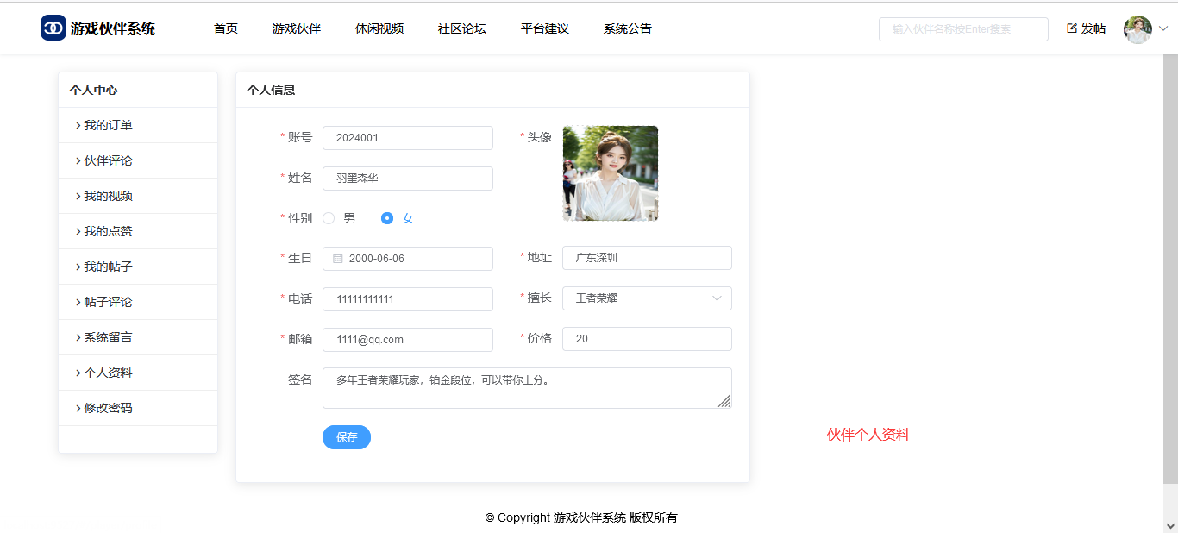Click the arrow icon next to 修改密码
This screenshot has height=533, width=1178.
coord(78,409)
